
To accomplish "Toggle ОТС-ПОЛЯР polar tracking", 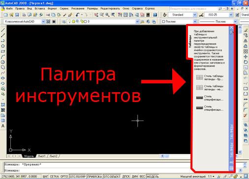I will (x=78, y=177).
